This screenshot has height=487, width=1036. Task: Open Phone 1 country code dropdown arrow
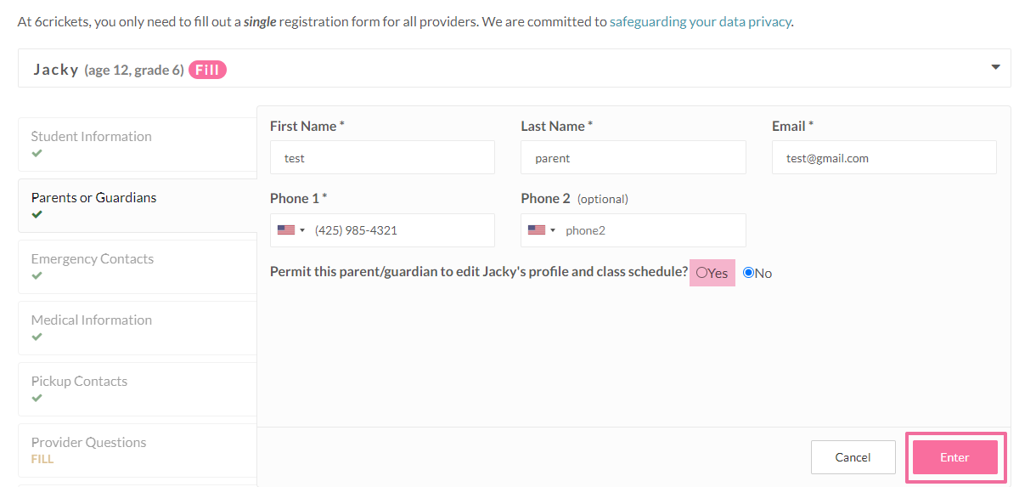(x=302, y=230)
